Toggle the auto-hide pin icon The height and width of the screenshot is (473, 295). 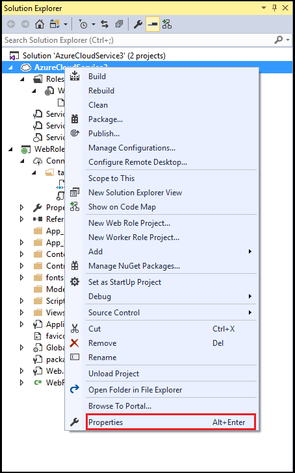pyautogui.click(x=274, y=8)
